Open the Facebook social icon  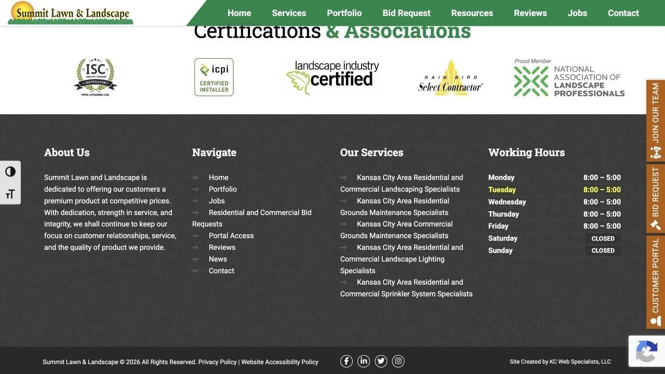[347, 361]
